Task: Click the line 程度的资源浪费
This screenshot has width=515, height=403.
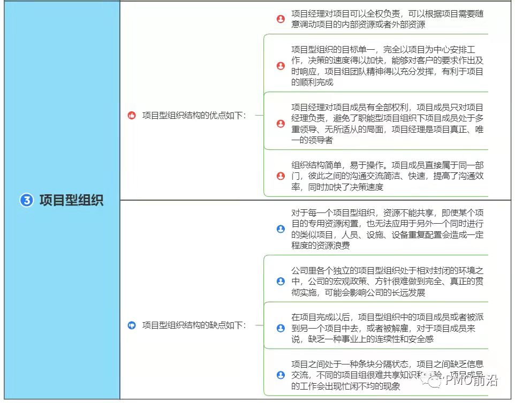Action: pyautogui.click(x=321, y=245)
